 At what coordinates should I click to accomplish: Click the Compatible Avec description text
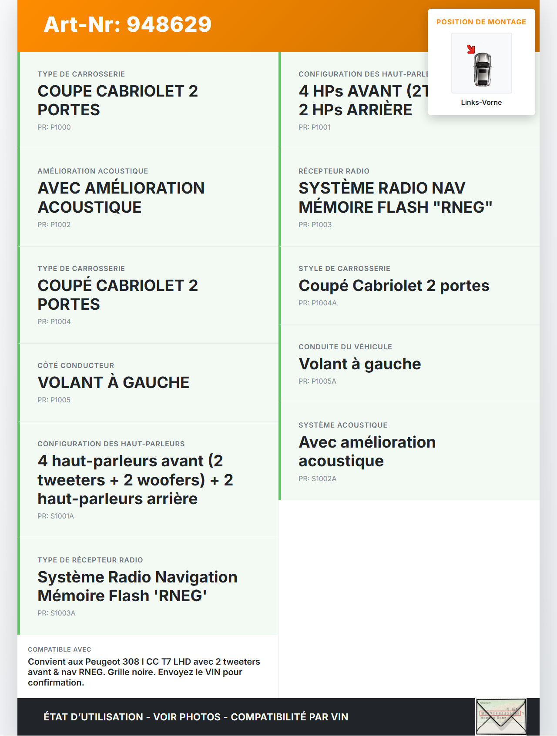144,672
